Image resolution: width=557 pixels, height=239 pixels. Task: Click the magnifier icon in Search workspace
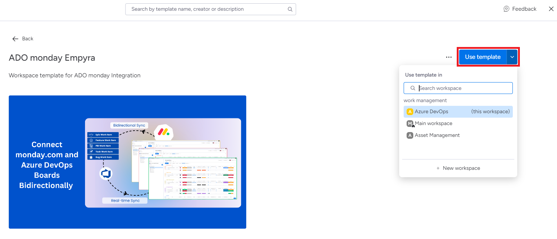[413, 88]
